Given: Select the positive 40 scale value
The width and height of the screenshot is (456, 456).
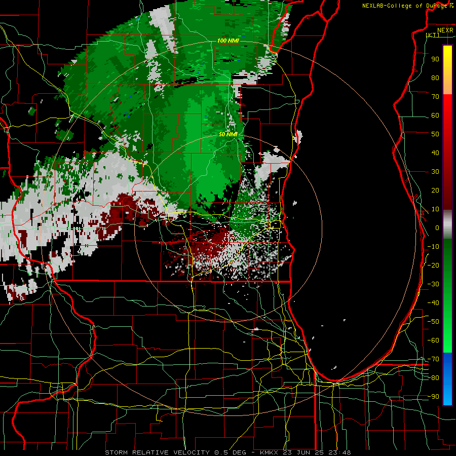Looking at the screenshot, I should tap(435, 153).
